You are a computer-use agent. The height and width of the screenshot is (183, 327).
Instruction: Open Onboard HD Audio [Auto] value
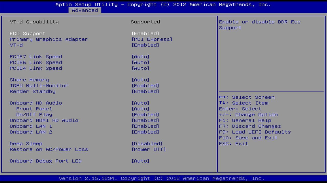pyautogui.click(x=141, y=103)
